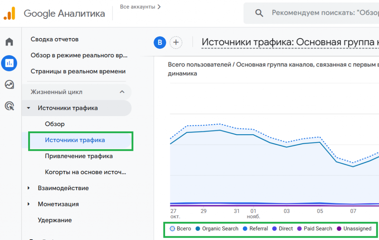This screenshot has width=379, height=240.
Task: Click the Home icon in left rail
Action: (9, 42)
